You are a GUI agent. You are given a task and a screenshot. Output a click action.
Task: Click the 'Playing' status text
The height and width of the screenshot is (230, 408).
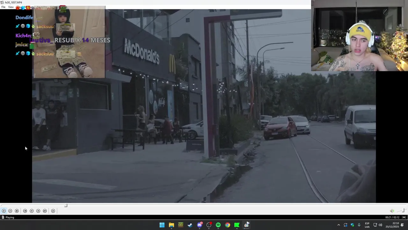point(10,218)
